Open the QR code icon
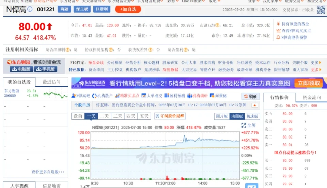Image resolution: width=327 pixels, height=188 pixels. click(x=321, y=10)
